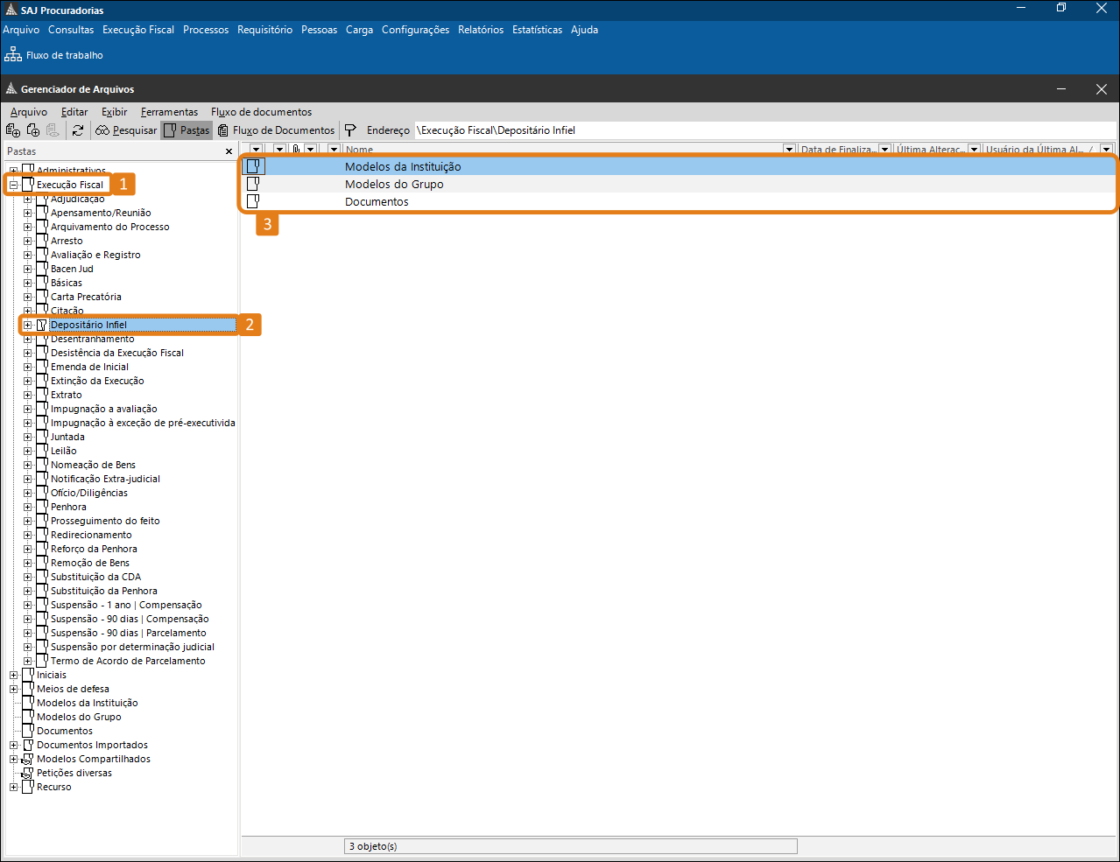The width and height of the screenshot is (1120, 862).
Task: Click the Fluxo de trabalho icon
Action: [x=13, y=55]
